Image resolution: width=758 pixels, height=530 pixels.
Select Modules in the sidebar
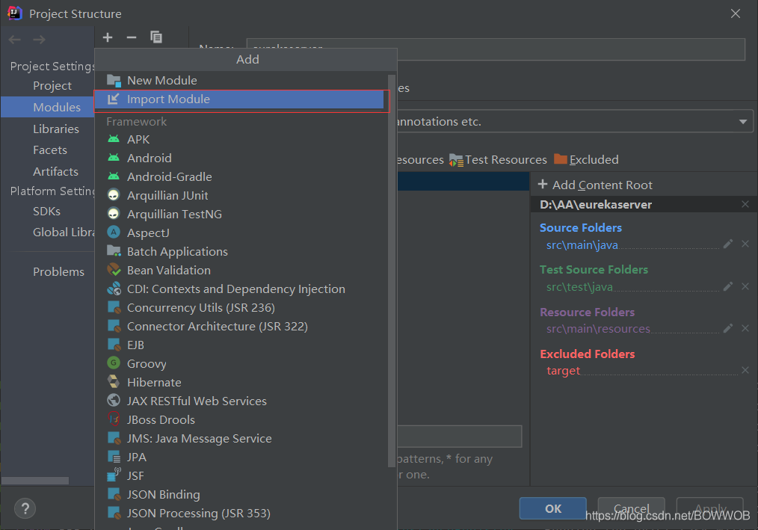47,107
